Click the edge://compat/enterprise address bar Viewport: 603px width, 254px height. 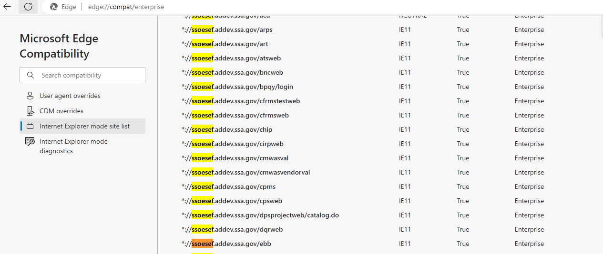coord(126,7)
